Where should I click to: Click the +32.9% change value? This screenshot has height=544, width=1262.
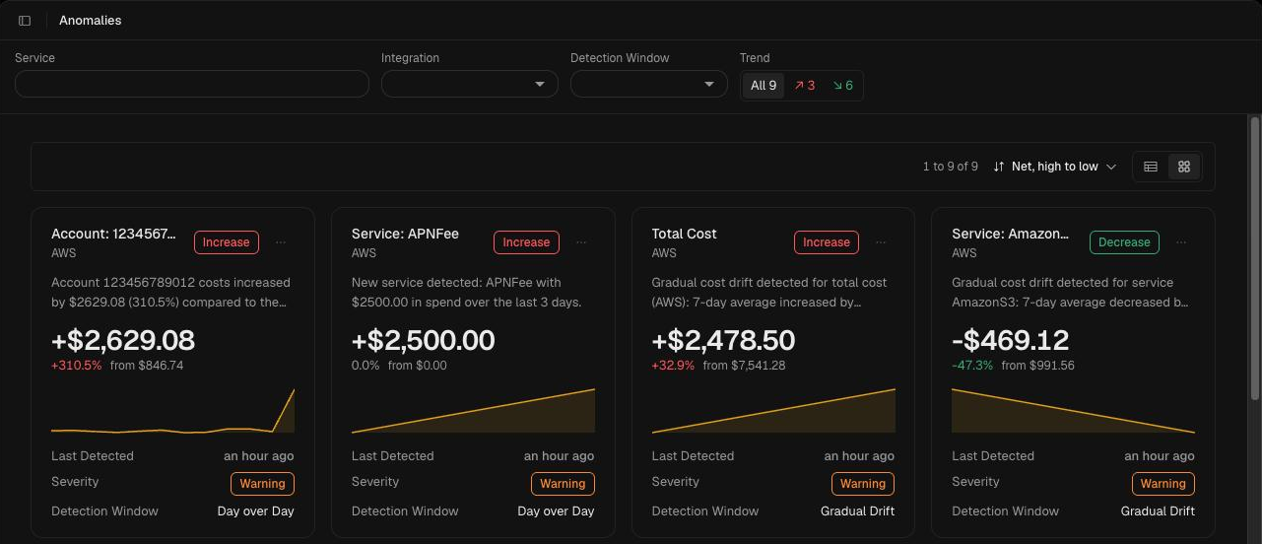(x=673, y=366)
